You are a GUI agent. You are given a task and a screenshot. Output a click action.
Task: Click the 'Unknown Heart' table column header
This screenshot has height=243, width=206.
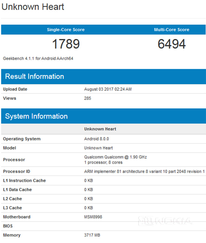tap(100, 129)
